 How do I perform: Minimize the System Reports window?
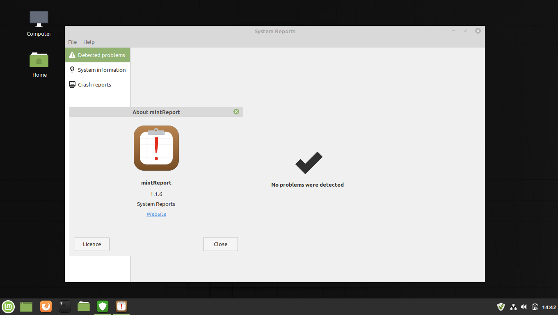[453, 31]
